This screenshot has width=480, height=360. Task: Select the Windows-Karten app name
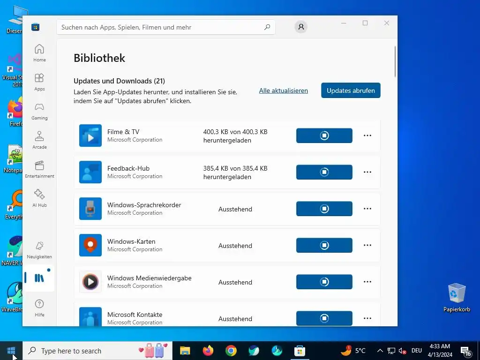(x=131, y=241)
